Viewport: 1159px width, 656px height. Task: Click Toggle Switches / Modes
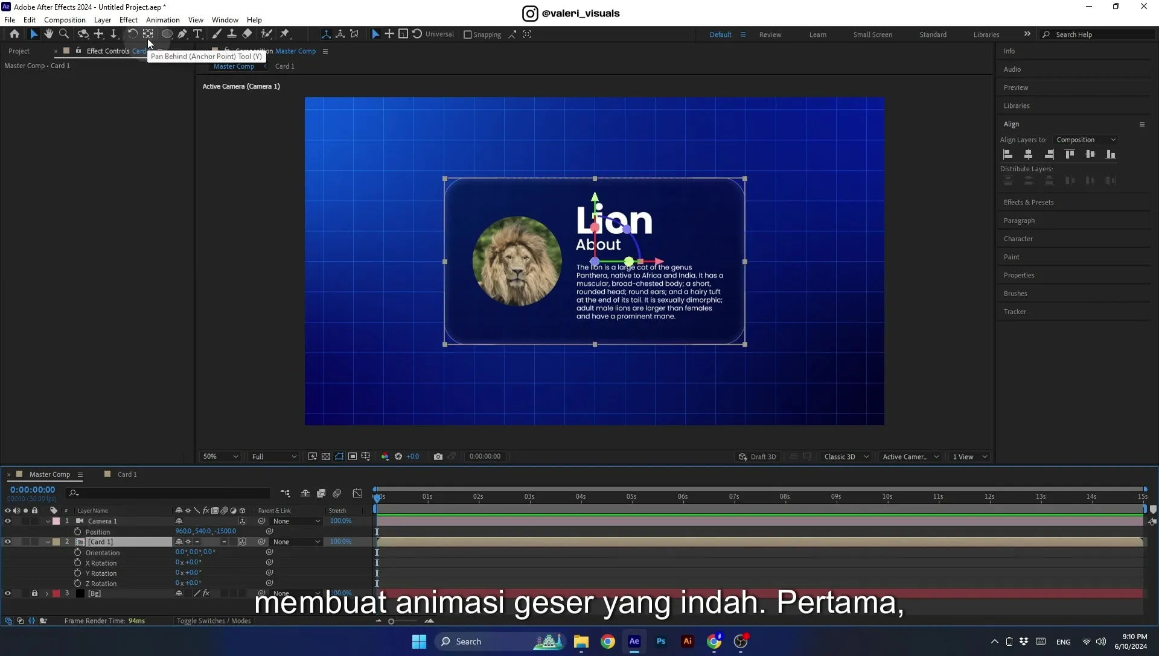(x=214, y=621)
